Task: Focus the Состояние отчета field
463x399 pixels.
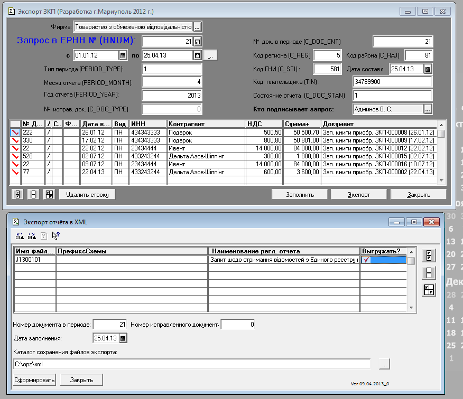Action: point(392,96)
